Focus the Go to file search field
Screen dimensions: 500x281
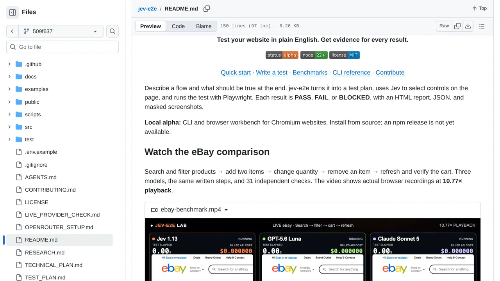62,47
